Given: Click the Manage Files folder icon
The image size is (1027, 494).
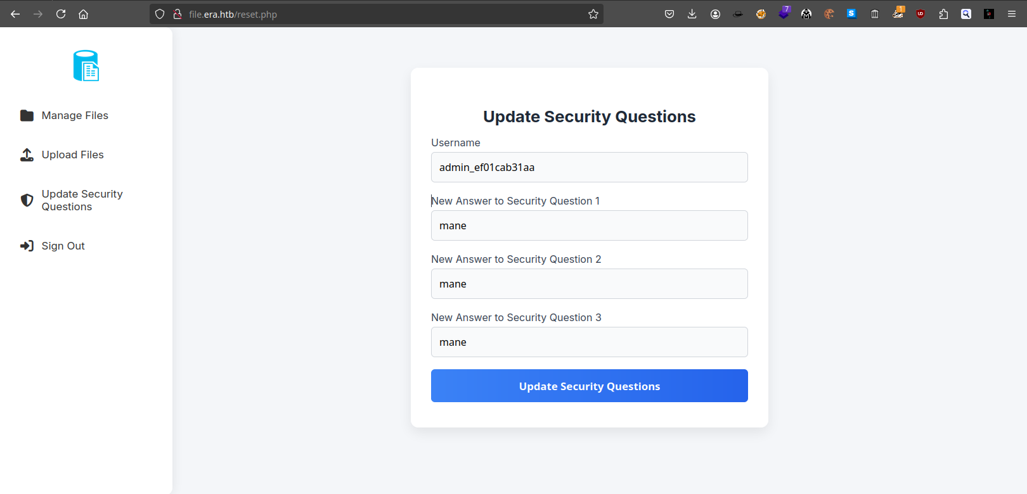Looking at the screenshot, I should click(x=27, y=115).
